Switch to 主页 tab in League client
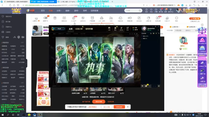Image resolution: width=209 pixels, height=117 pixels. (71, 29)
